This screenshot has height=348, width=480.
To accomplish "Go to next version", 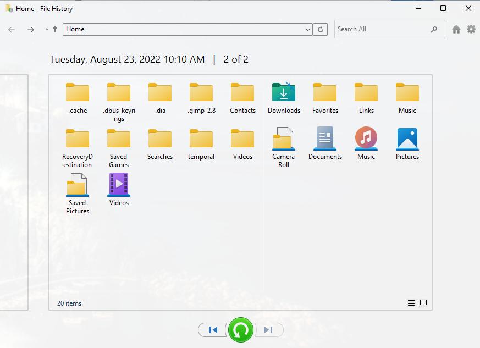I will 268,330.
